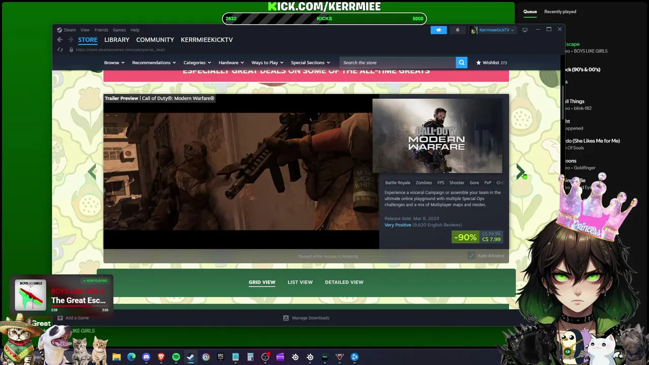Click the Search the store field
Screen dimensions: 649x365
(398, 62)
